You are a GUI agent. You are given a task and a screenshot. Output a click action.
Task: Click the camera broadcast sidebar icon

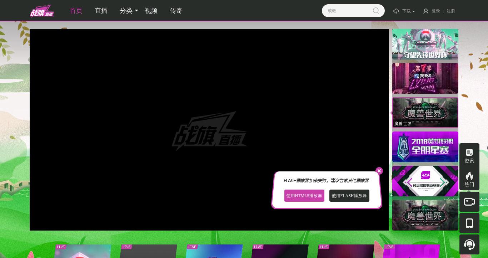[x=469, y=202]
